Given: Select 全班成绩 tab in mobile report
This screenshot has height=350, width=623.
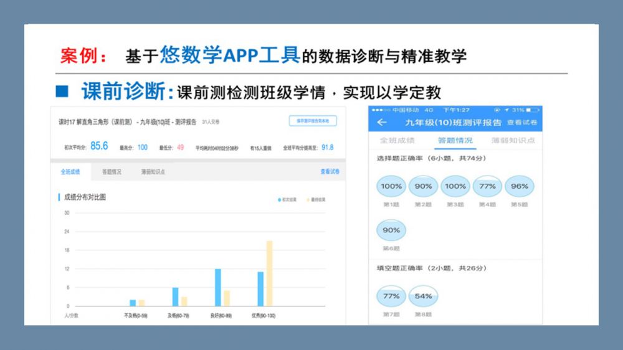Looking at the screenshot, I should tap(397, 141).
